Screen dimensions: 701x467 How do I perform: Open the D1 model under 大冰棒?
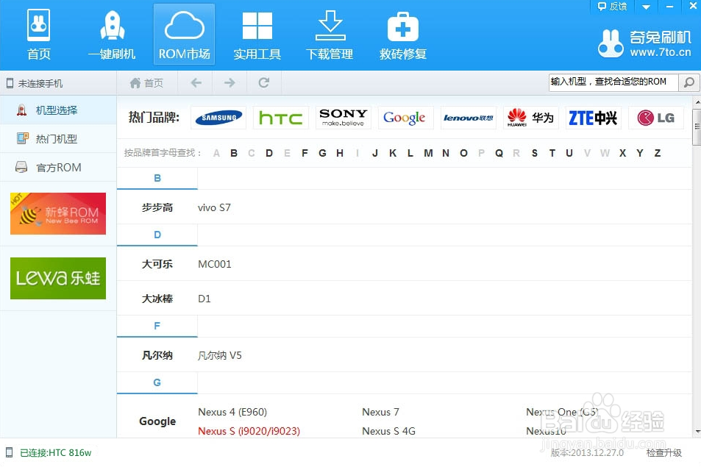[x=204, y=299]
